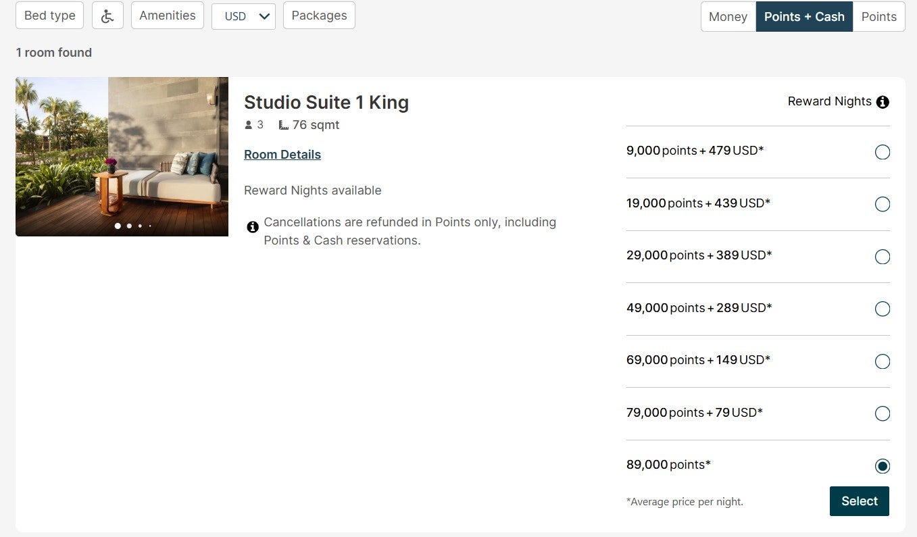Select the second image carousel dot
Viewport: 917px width, 537px height.
point(129,226)
